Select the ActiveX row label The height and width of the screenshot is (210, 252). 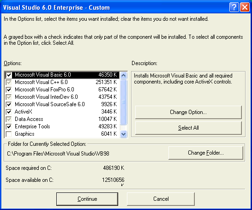24,112
